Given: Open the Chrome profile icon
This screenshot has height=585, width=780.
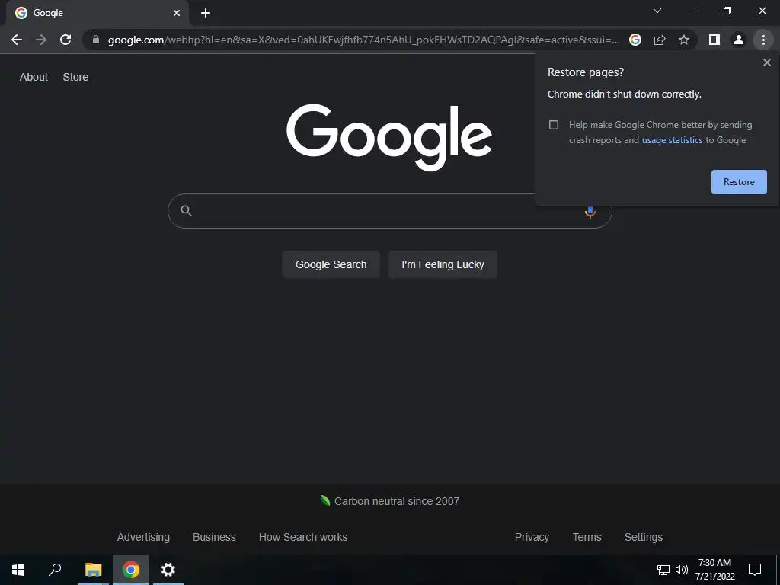Looking at the screenshot, I should (x=739, y=40).
